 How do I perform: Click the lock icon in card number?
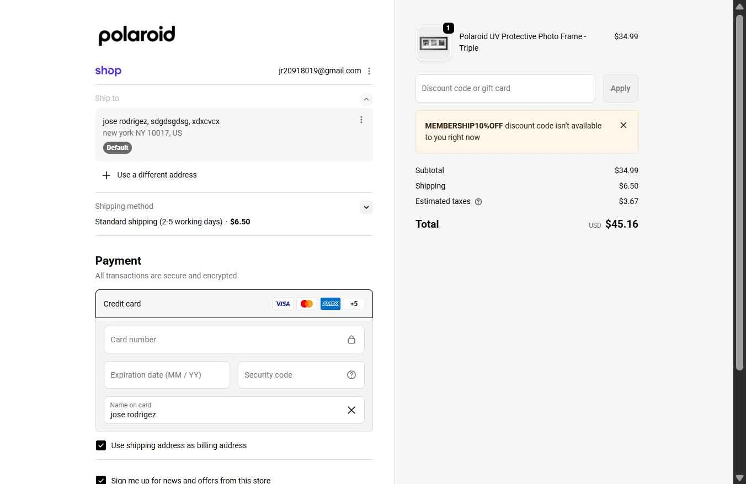(351, 340)
